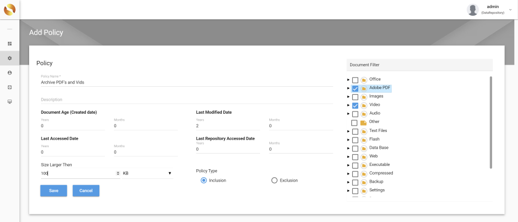This screenshot has height=222, width=518.
Task: Open the dashboard icon in sidebar
Action: (10, 44)
